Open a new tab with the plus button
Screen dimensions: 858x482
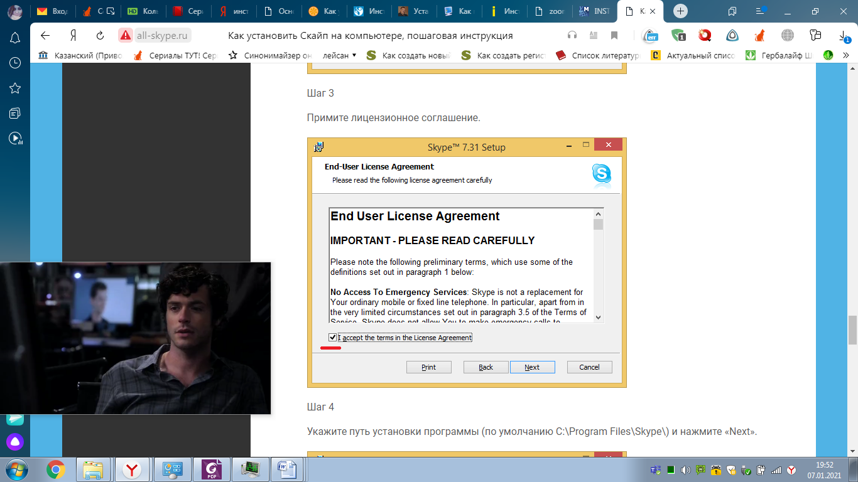click(680, 11)
